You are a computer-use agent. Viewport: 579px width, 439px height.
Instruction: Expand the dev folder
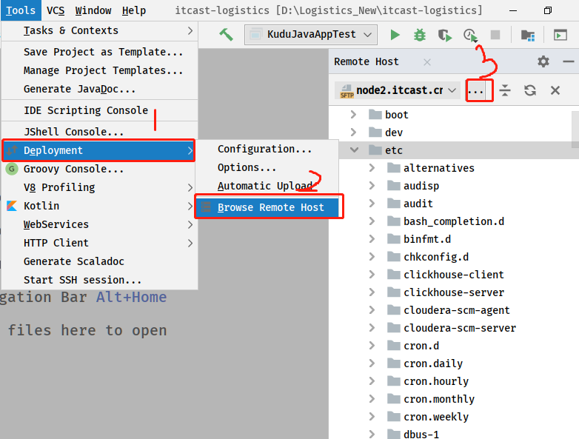point(353,133)
